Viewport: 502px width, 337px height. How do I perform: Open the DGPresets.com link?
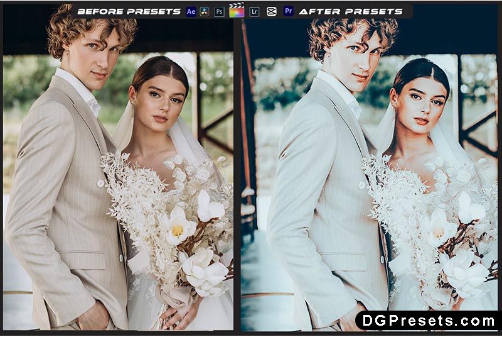pyautogui.click(x=428, y=321)
